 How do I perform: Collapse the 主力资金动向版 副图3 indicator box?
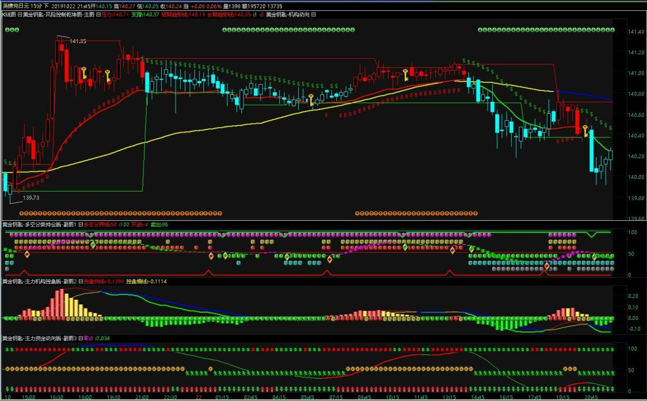(x=80, y=338)
